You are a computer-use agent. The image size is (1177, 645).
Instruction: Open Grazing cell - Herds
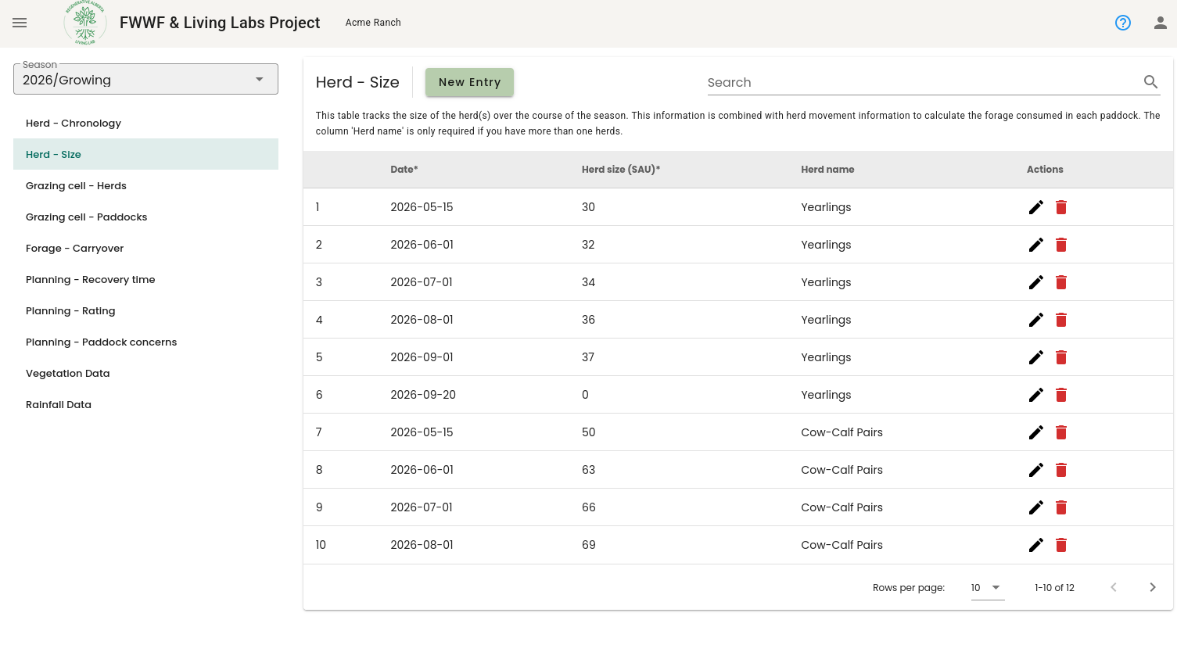point(145,185)
